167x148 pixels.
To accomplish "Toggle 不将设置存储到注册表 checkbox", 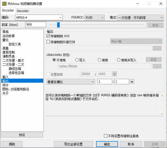I will point(106,136).
